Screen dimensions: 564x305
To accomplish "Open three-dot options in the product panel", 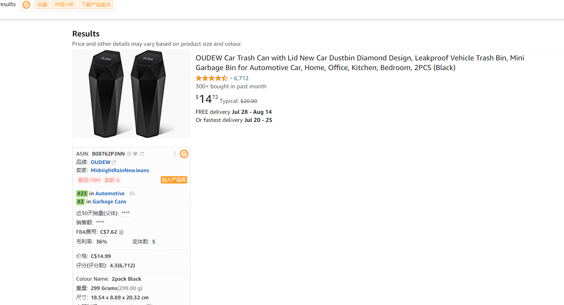I will [175, 154].
